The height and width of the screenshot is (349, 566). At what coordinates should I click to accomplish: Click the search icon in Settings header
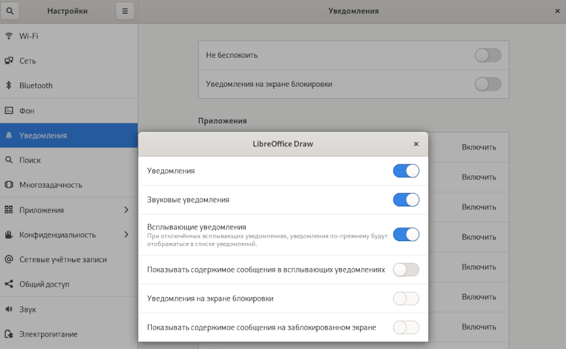(10, 11)
